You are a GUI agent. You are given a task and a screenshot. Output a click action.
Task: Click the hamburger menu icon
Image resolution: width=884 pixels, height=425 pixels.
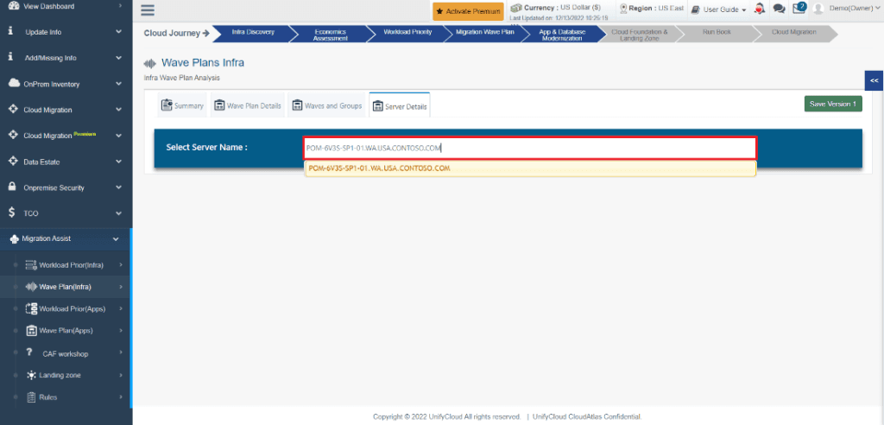[x=147, y=10]
